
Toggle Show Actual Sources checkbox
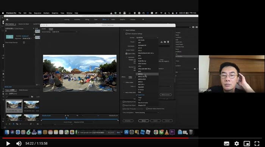point(24,42)
